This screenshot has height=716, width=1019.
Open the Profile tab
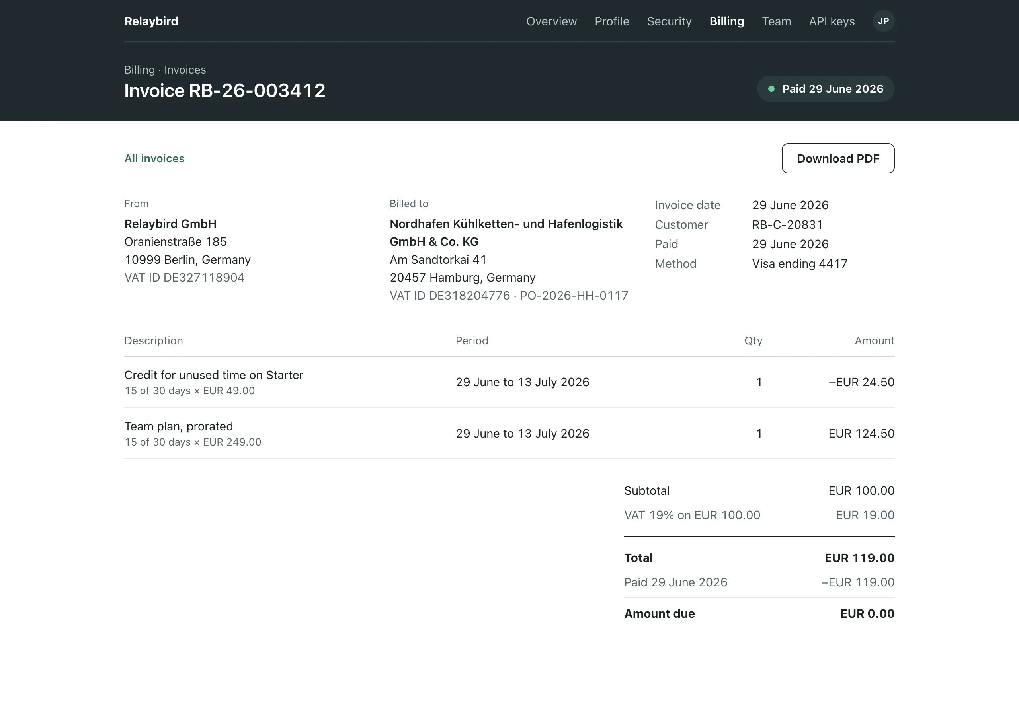tap(611, 21)
